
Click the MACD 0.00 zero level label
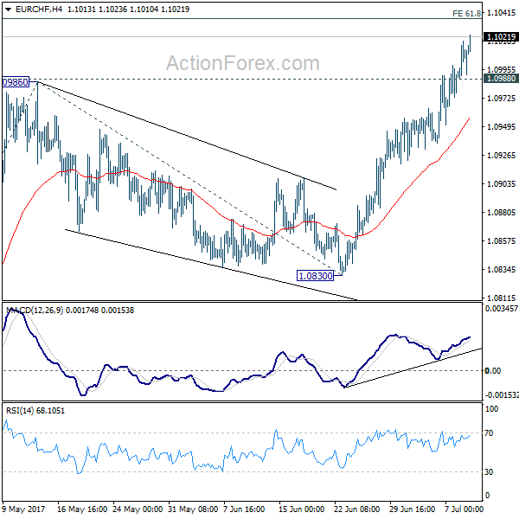(493, 371)
